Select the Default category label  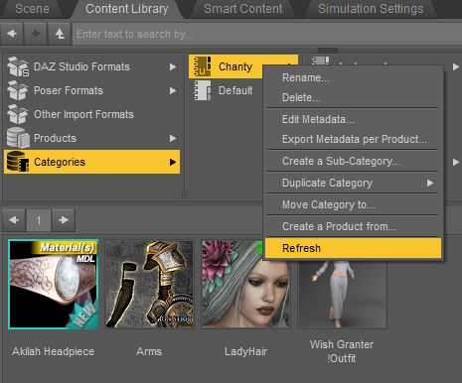point(235,90)
